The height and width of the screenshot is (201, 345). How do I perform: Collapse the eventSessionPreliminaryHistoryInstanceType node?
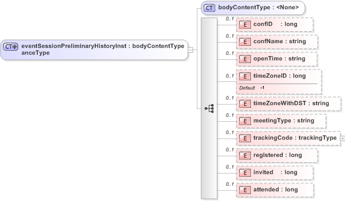[x=190, y=50]
